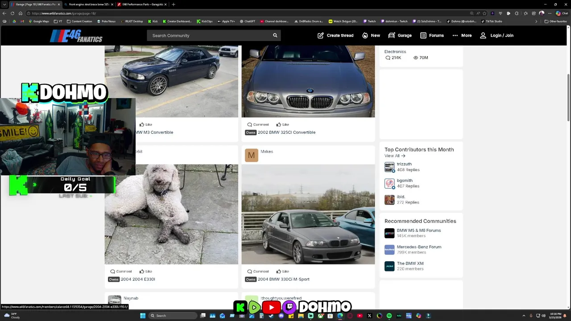Open the Content Creation bookmark folder
Screen dimensions: 571x321
click(79, 21)
